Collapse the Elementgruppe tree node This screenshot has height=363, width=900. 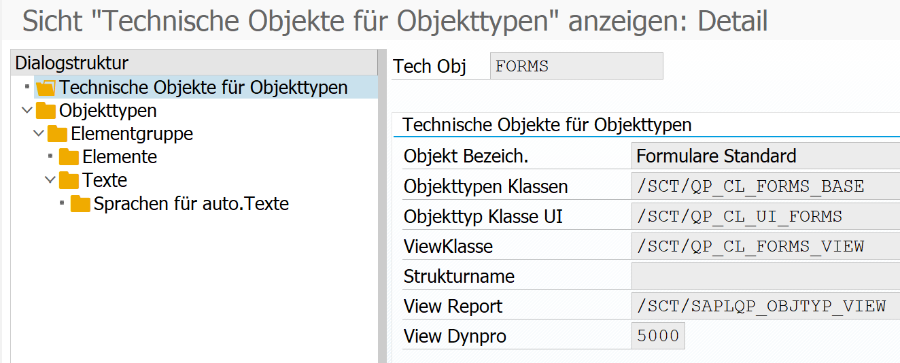coord(38,133)
